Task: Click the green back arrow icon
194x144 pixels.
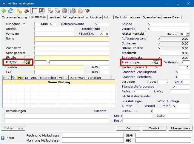Action: click(x=4, y=11)
